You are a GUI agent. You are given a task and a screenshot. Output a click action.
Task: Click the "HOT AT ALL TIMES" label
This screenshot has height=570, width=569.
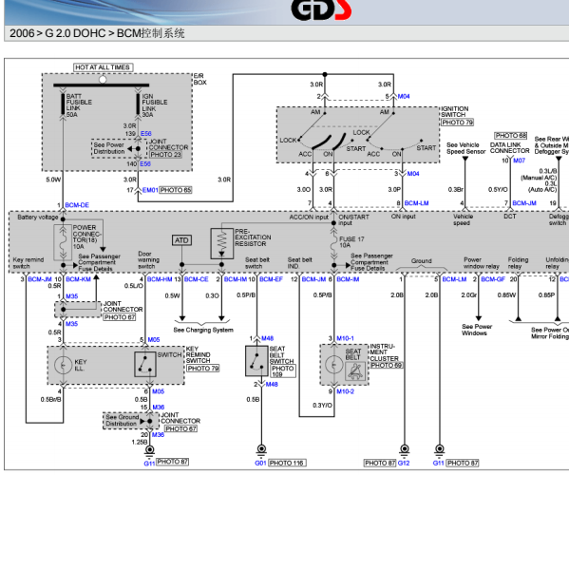tap(104, 67)
